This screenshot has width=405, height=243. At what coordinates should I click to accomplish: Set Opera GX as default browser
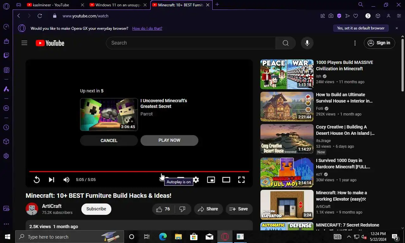click(361, 28)
